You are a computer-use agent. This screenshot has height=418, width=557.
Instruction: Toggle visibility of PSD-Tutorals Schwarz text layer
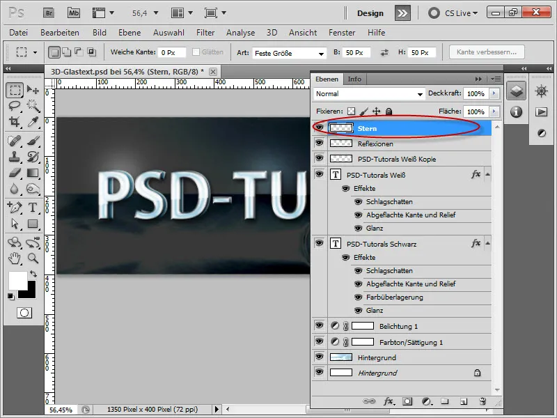point(319,242)
